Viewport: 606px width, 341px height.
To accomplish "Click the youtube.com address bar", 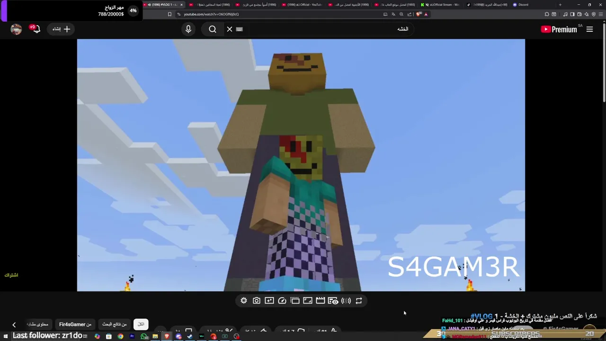I will coord(279,14).
